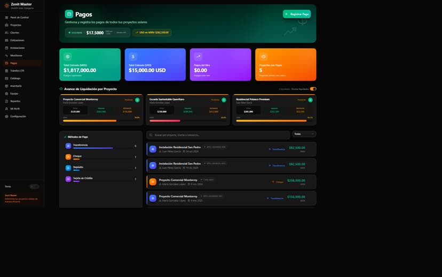Viewport: 442px width, 277px height.
Task: Click the Escuela Sustentable Querétaro progress bar
Action: 187,121
